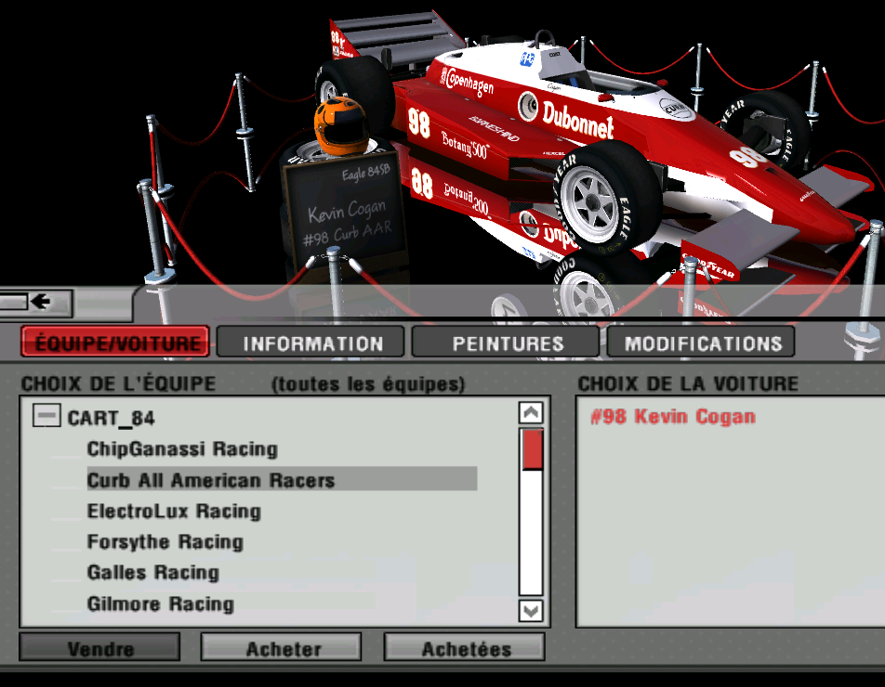
Task: Click the Vendre button
Action: [x=99, y=648]
